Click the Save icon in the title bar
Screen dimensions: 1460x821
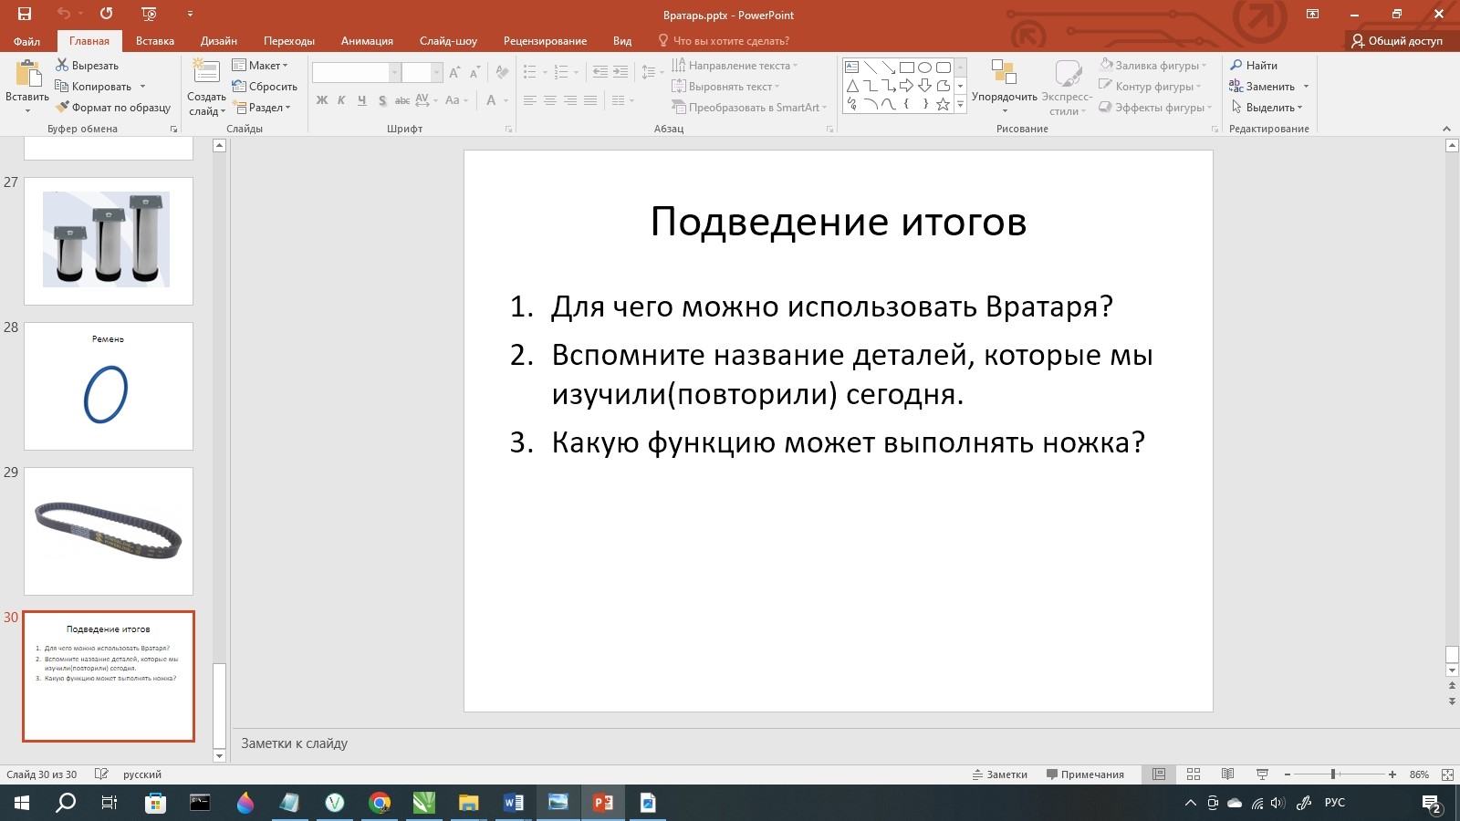click(x=25, y=14)
